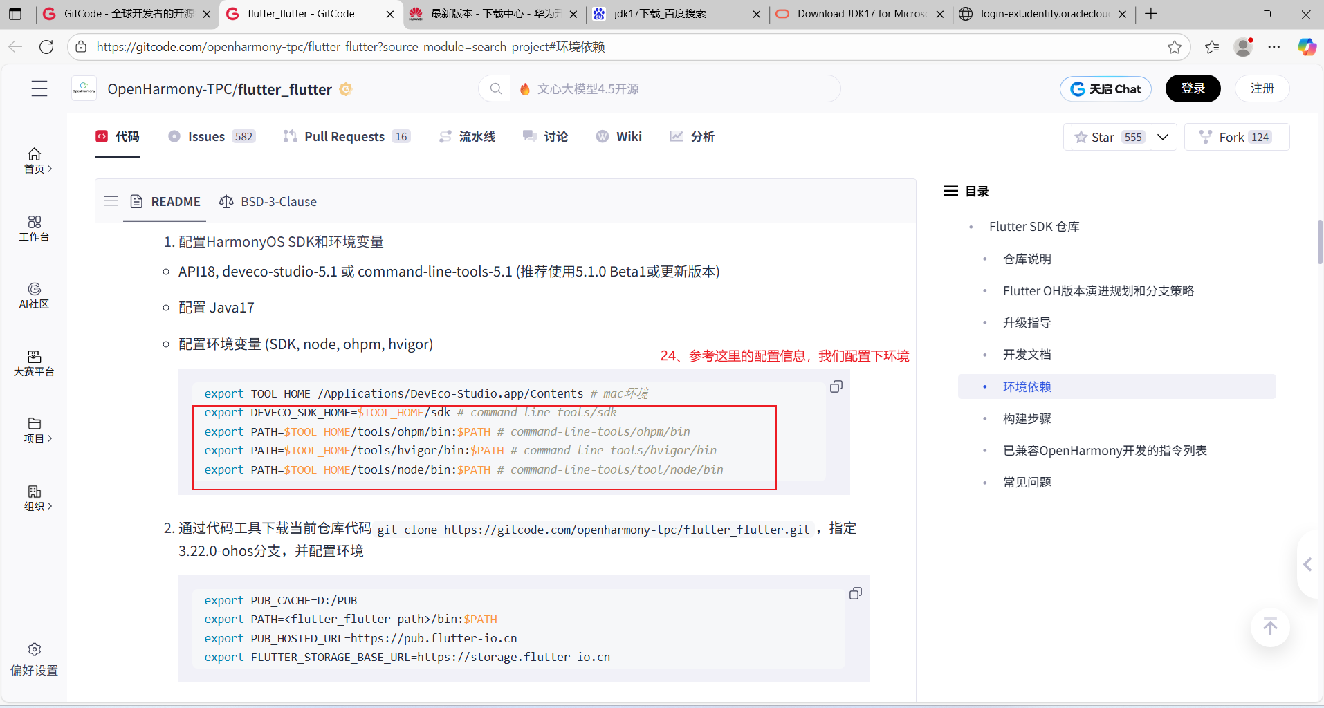1324x708 pixels.
Task: Open the Copilot sidebar icon
Action: tap(1307, 47)
